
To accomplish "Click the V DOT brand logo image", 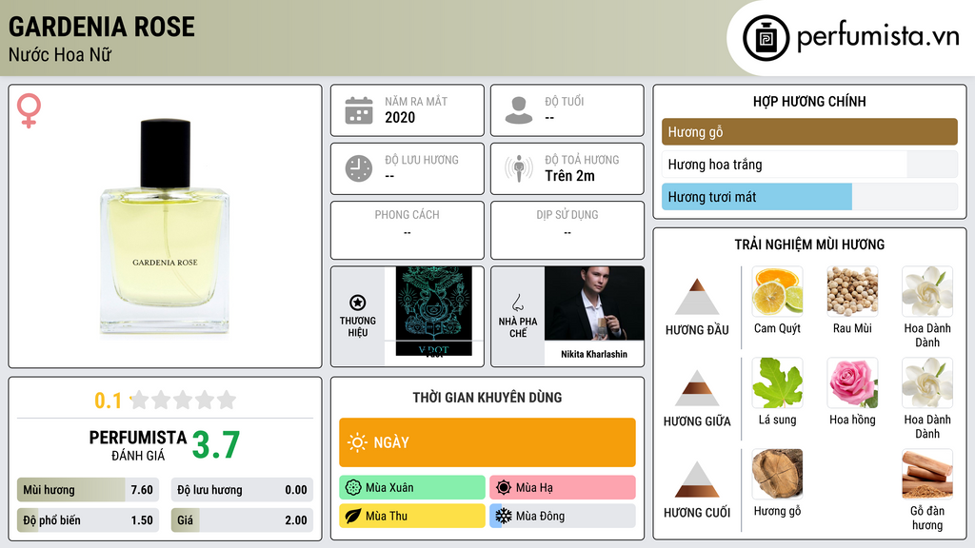I will click(433, 311).
